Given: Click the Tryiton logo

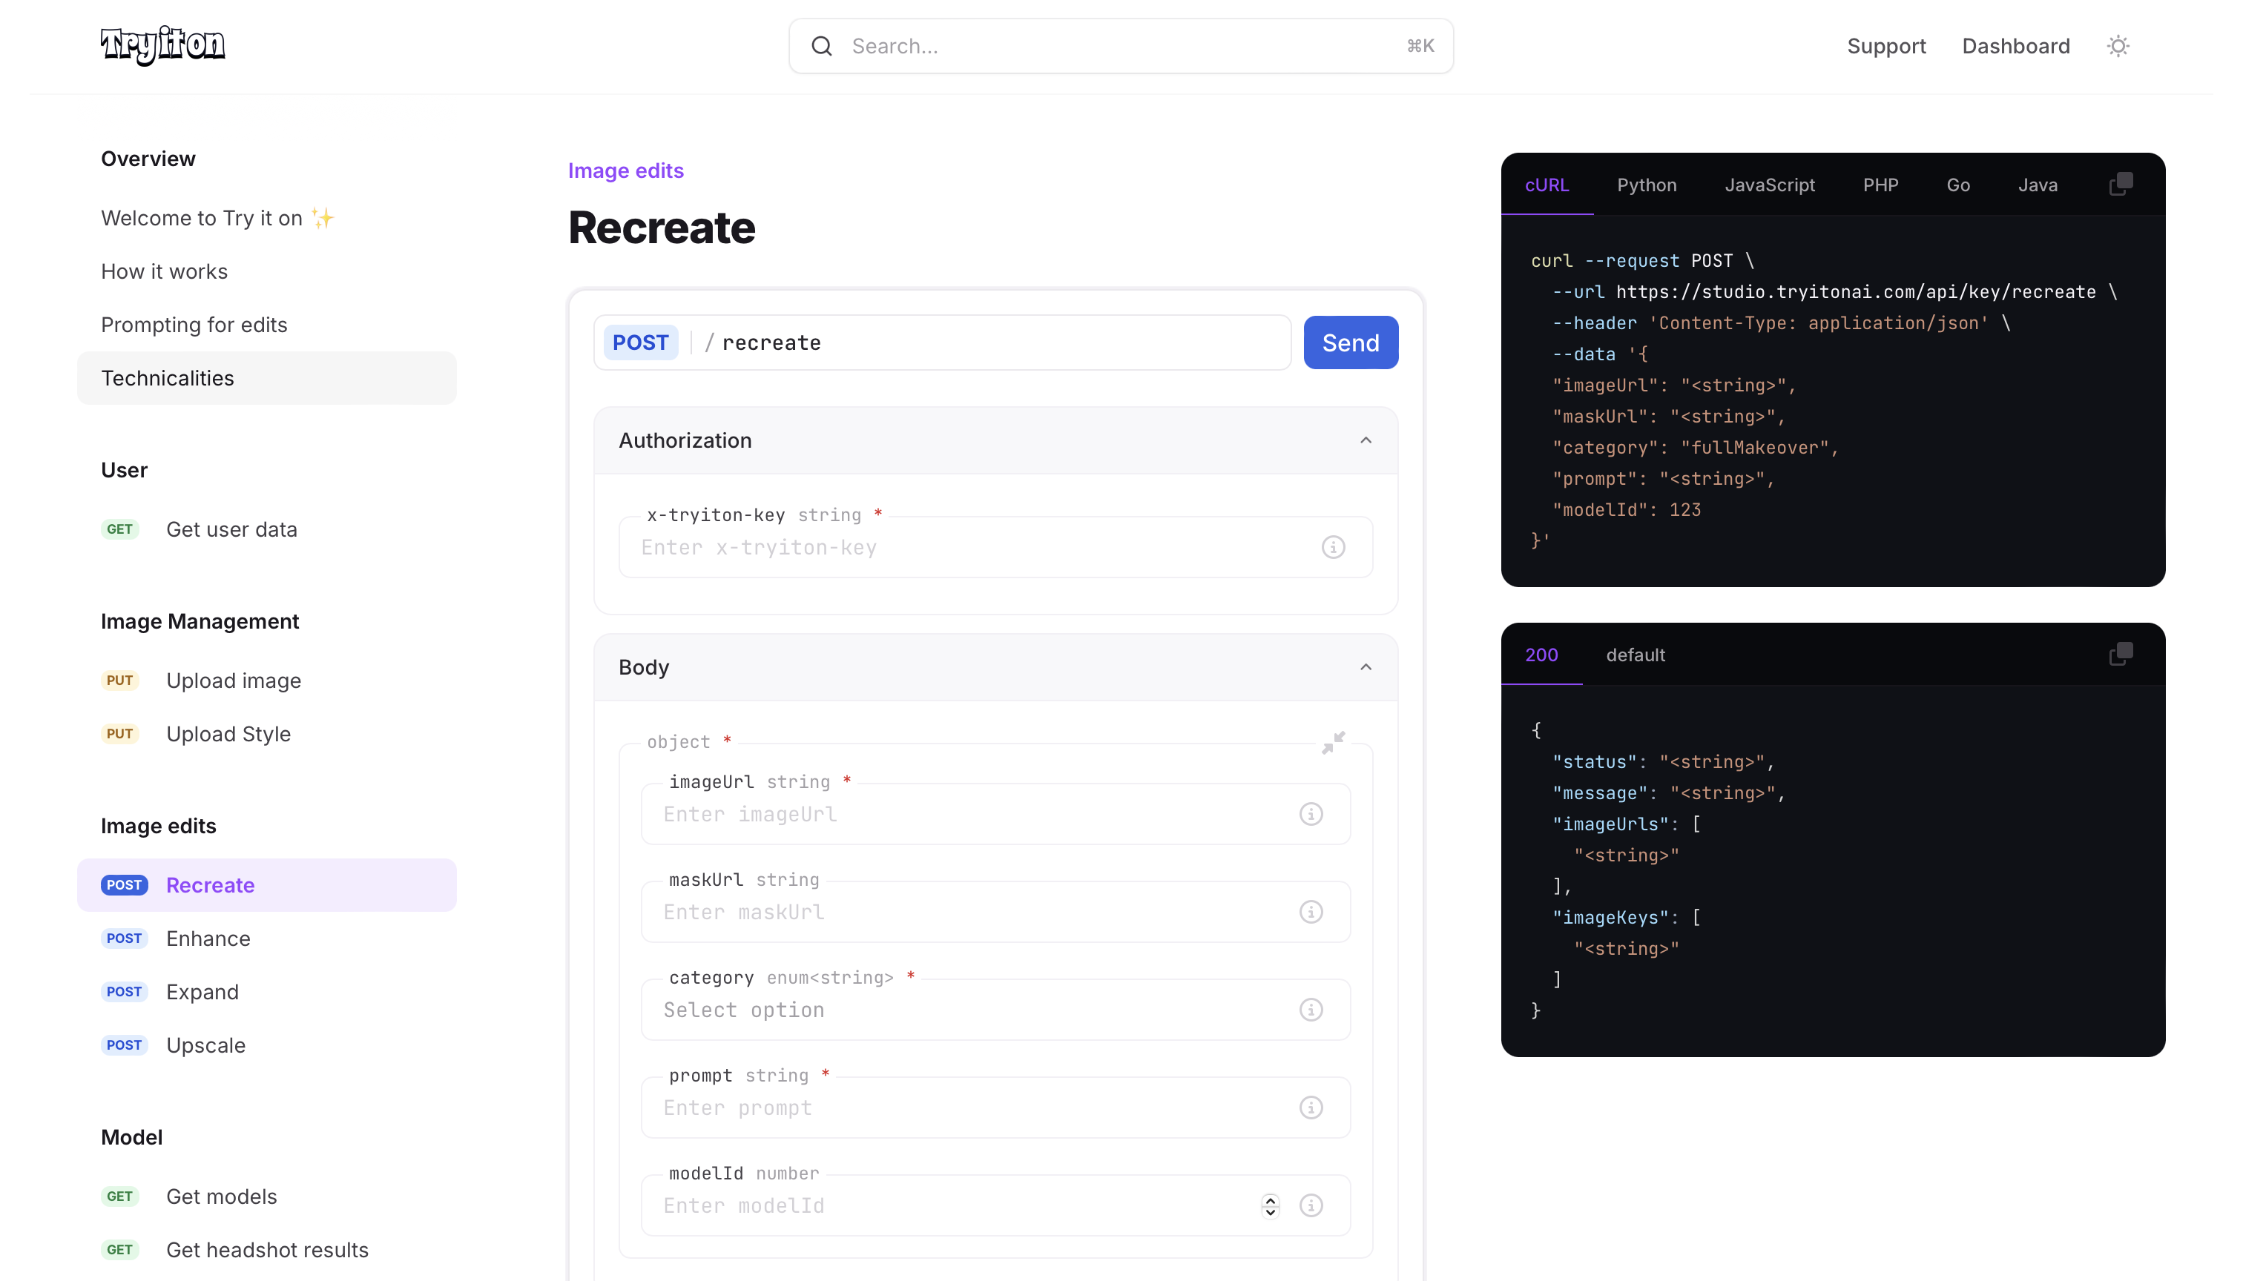Looking at the screenshot, I should tap(163, 45).
